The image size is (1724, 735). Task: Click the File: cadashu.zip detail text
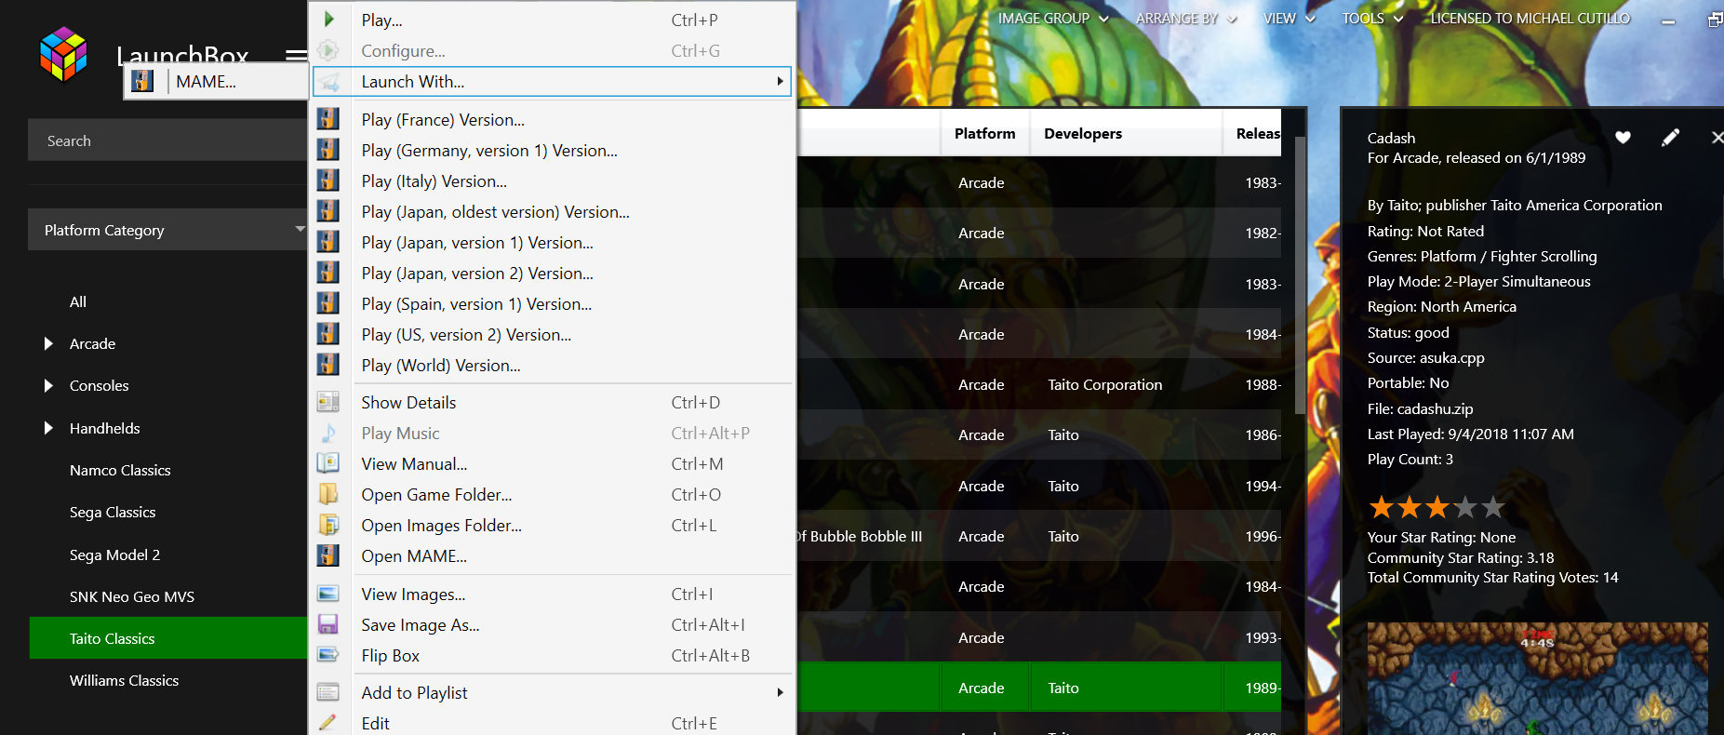(x=1420, y=408)
